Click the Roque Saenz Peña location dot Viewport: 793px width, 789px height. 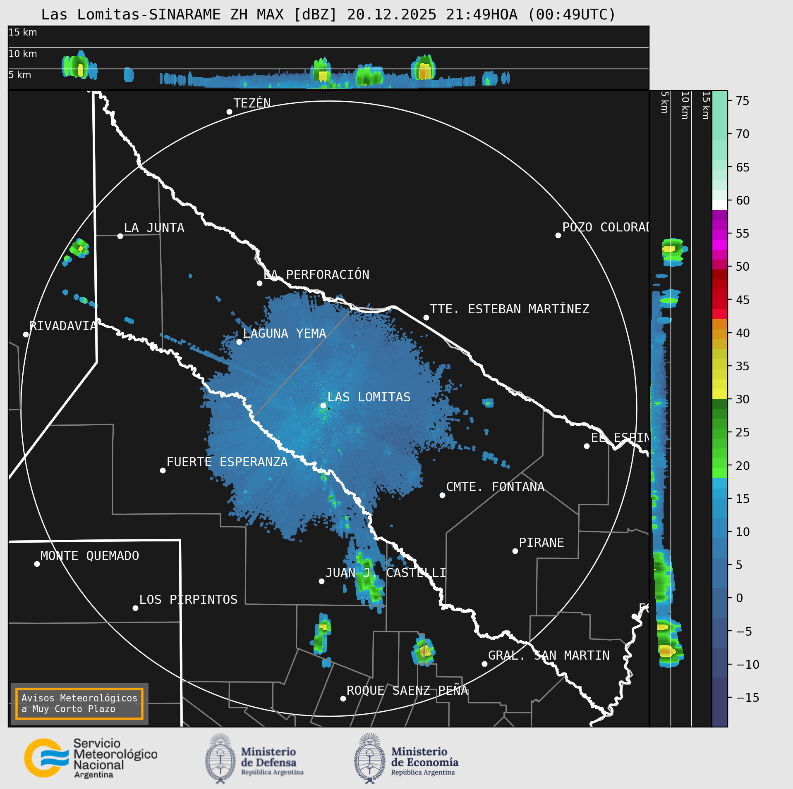343,698
